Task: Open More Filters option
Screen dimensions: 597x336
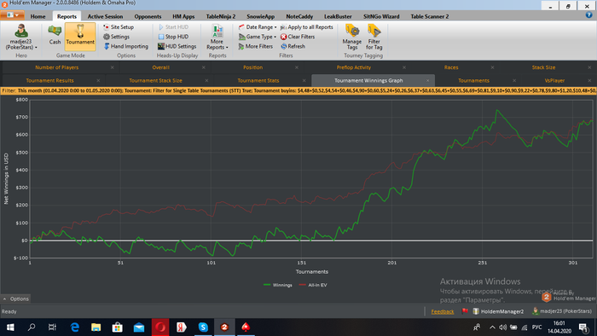Action: [x=256, y=46]
